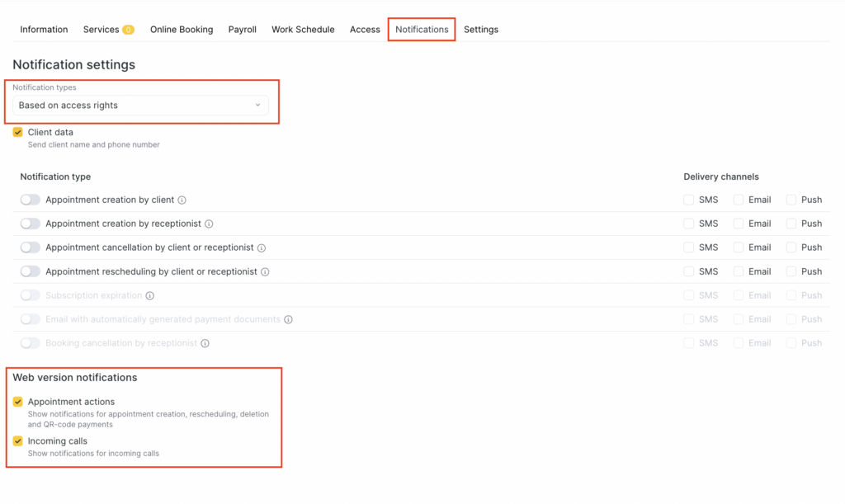
Task: Click info icon next to Appointment cancellation row
Action: tap(262, 248)
